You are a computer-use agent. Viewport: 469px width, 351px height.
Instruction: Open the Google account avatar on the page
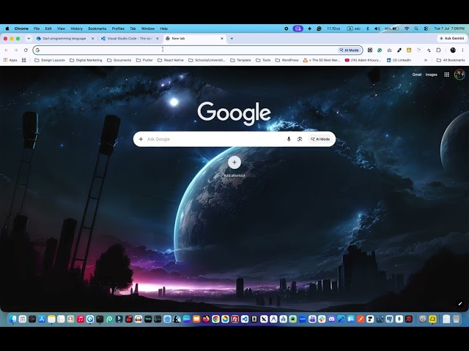click(459, 75)
